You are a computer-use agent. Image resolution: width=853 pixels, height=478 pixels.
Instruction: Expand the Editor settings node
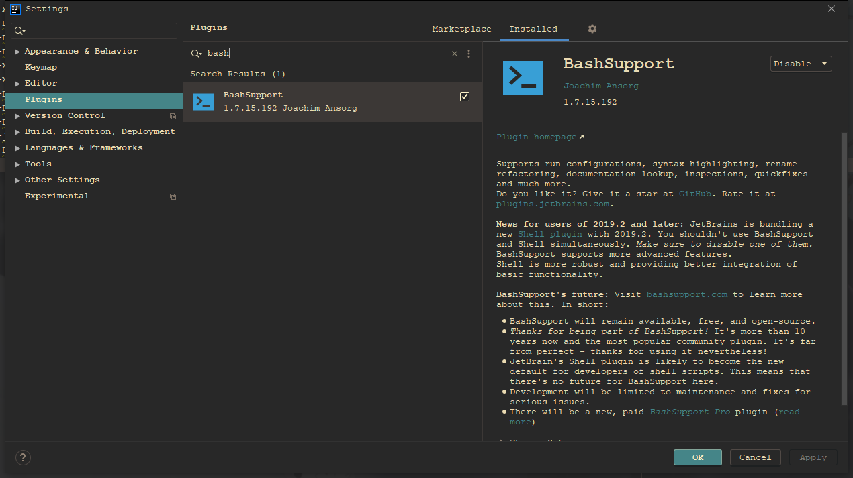click(x=17, y=84)
